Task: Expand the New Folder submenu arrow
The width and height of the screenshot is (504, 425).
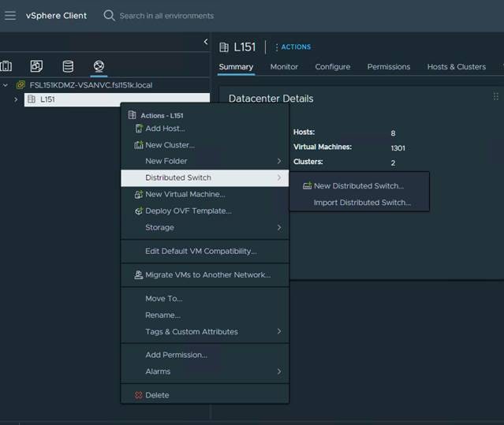Action: [x=279, y=161]
